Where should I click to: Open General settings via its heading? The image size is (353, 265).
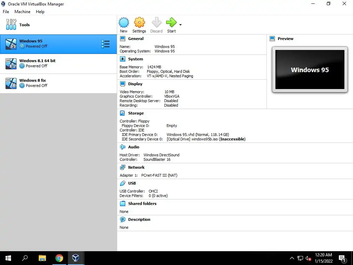tap(136, 39)
